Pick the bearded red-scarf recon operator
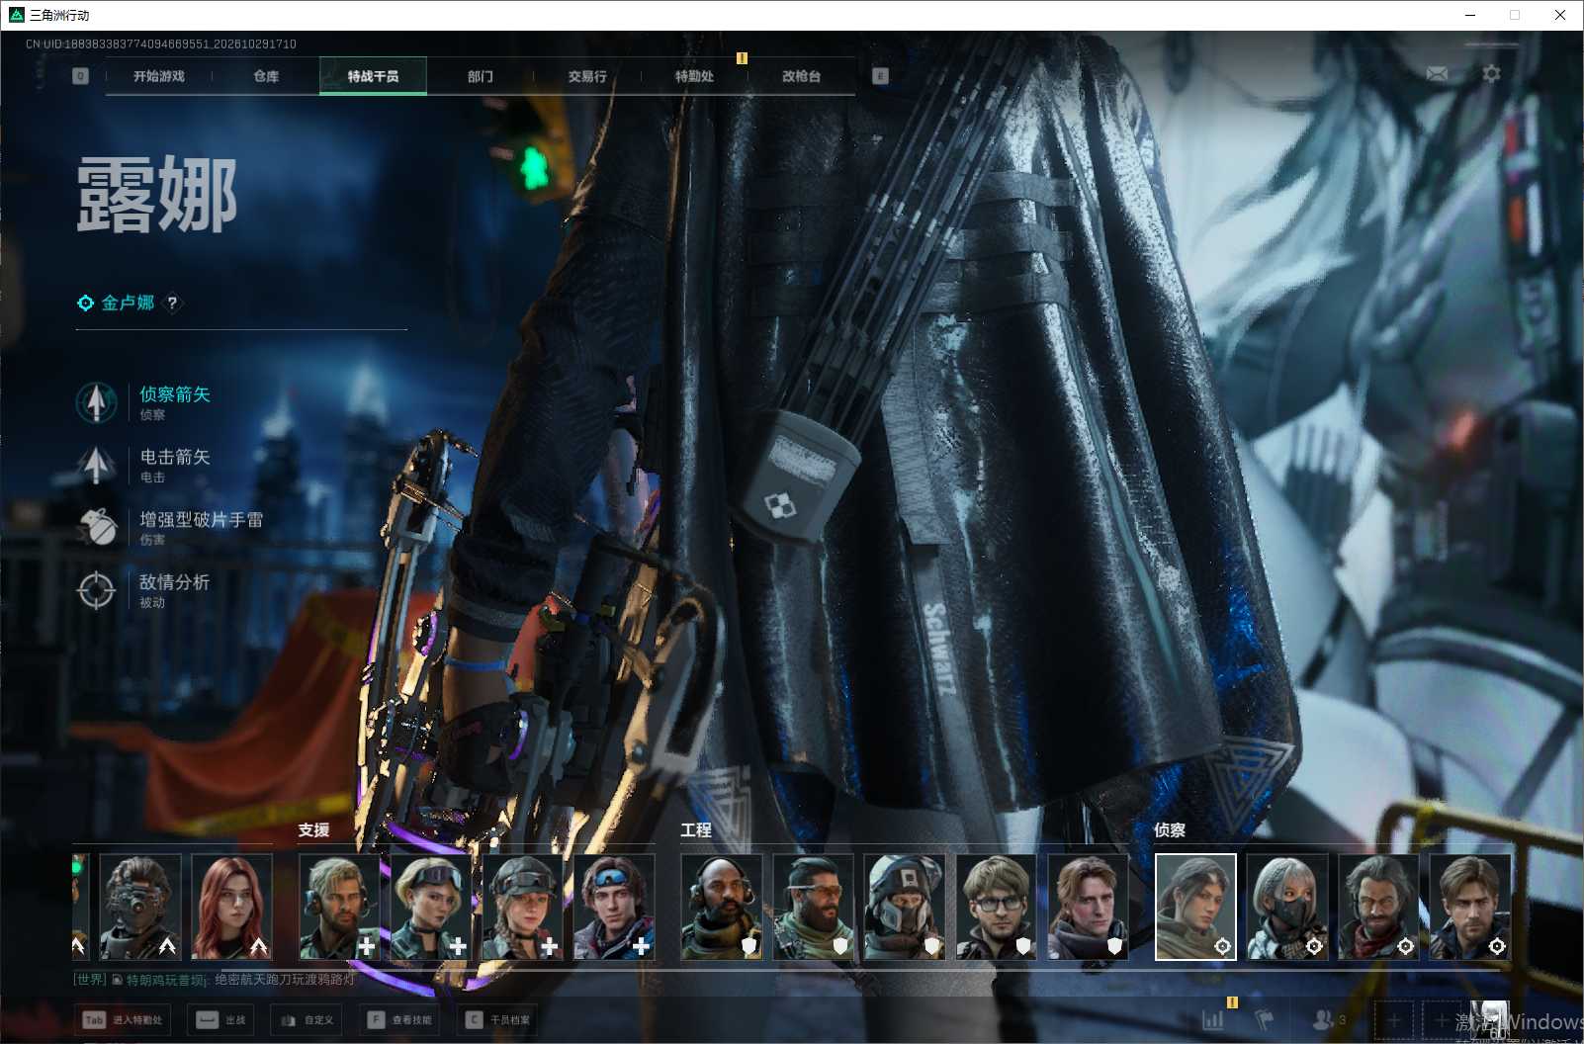This screenshot has height=1044, width=1584. click(x=1378, y=907)
